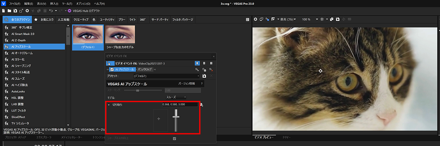
Task: Click the crop position crosshair pad
Action: [161, 121]
